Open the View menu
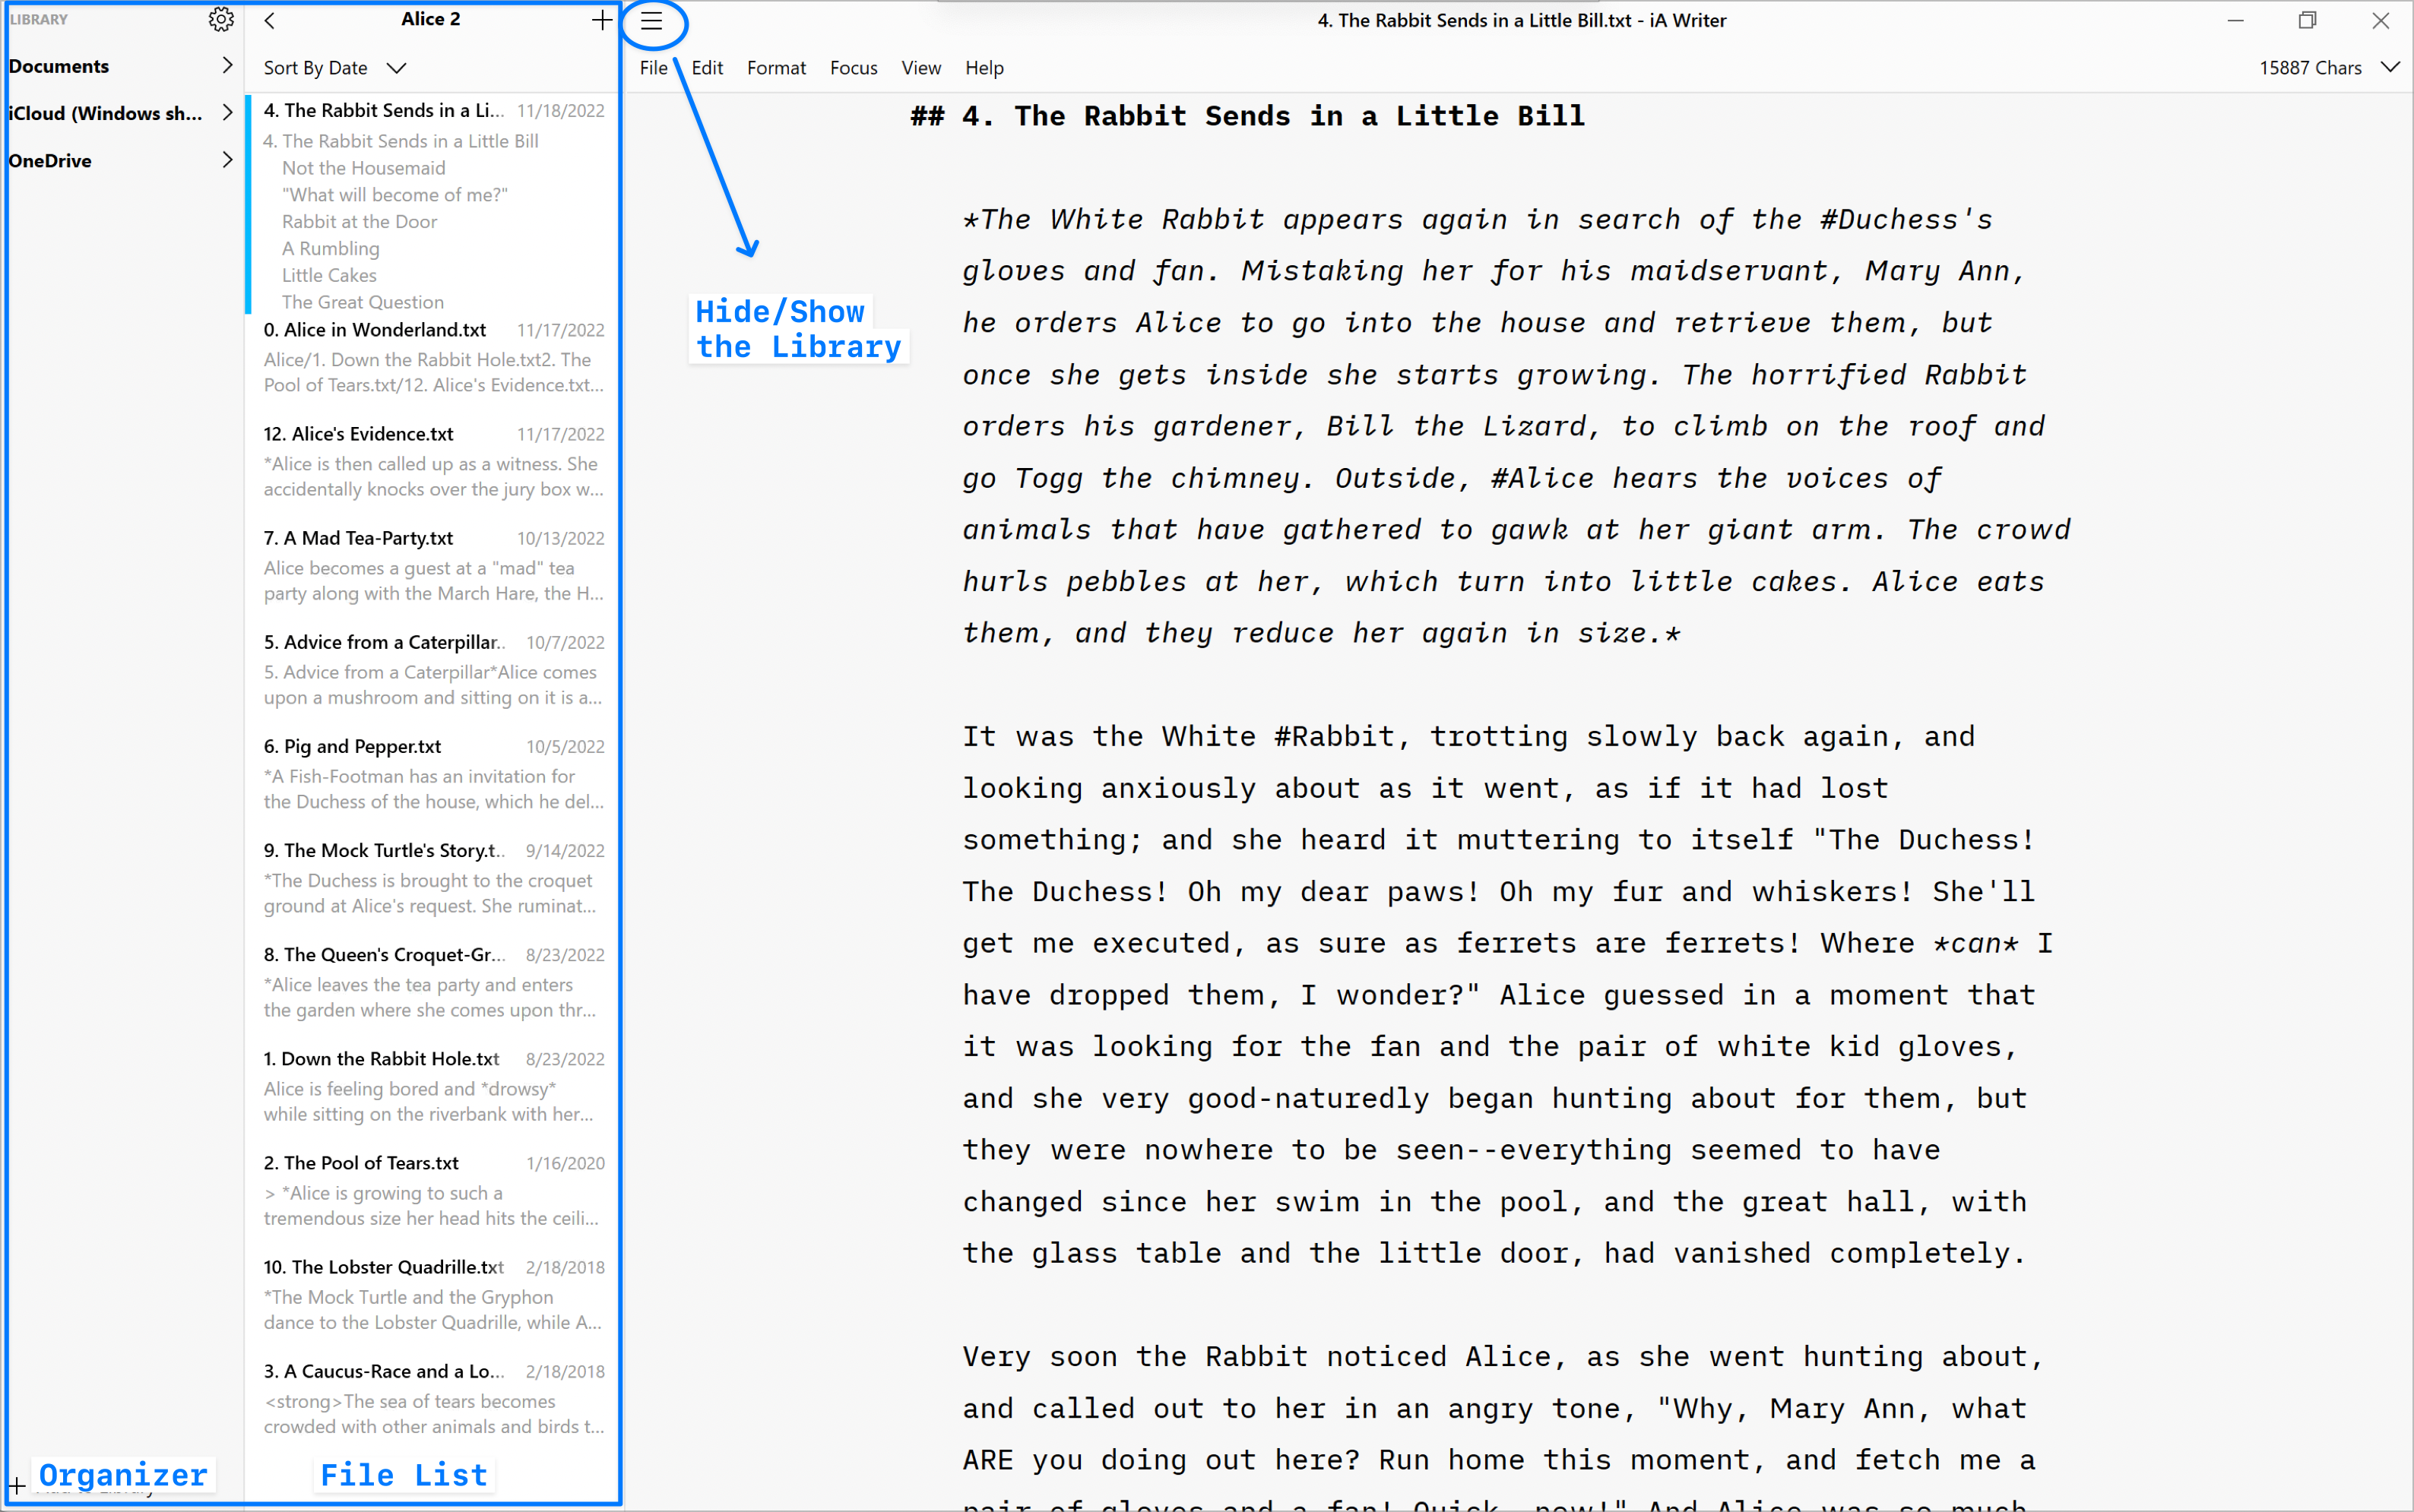 pyautogui.click(x=921, y=68)
